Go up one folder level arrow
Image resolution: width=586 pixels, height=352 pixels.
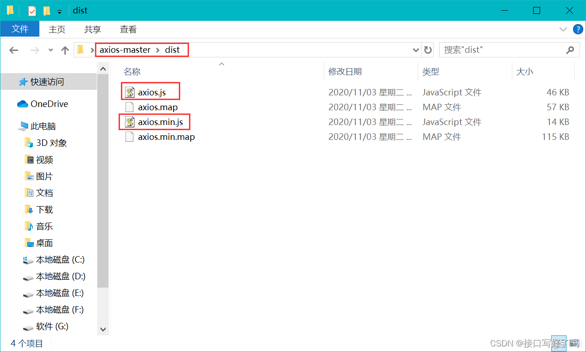pyautogui.click(x=65, y=50)
